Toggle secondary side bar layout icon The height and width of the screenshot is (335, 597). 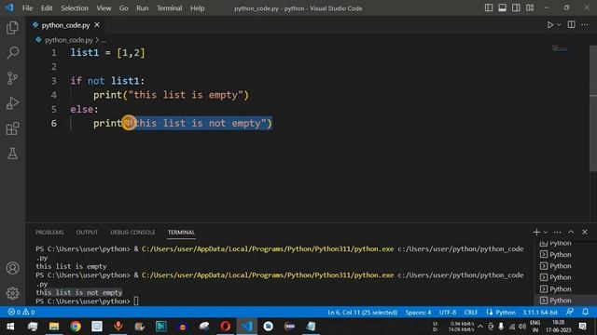tap(516, 8)
